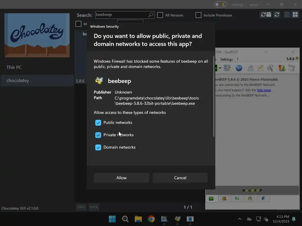
Task: Select the groups tab in BeeBEEP
Action: pos(250,199)
